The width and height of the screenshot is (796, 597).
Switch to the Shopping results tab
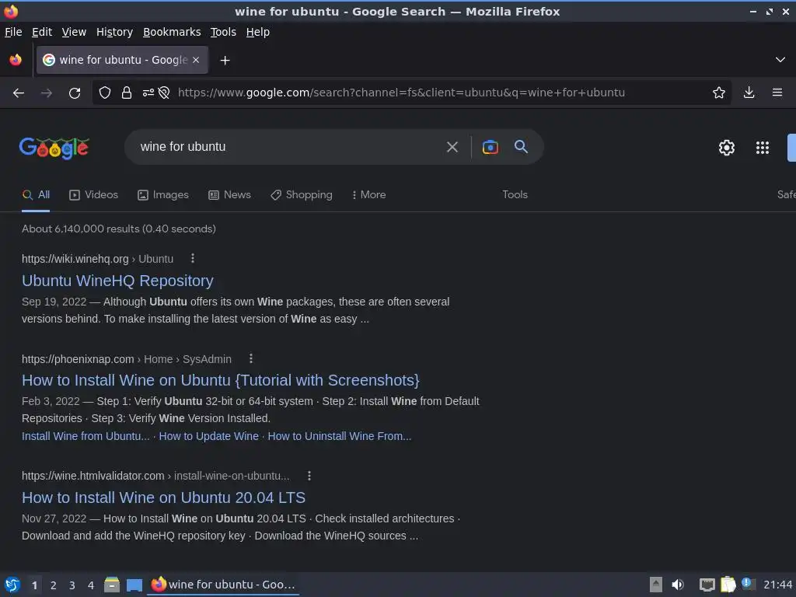click(302, 195)
